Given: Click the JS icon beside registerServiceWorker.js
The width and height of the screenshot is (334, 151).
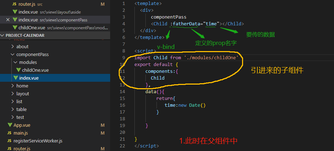Looking at the screenshot, I should coord(9,141).
